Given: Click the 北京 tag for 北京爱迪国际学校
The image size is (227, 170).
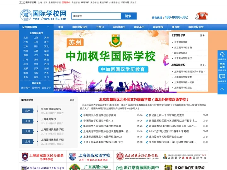Looking at the screenshot, I should 28,111.
